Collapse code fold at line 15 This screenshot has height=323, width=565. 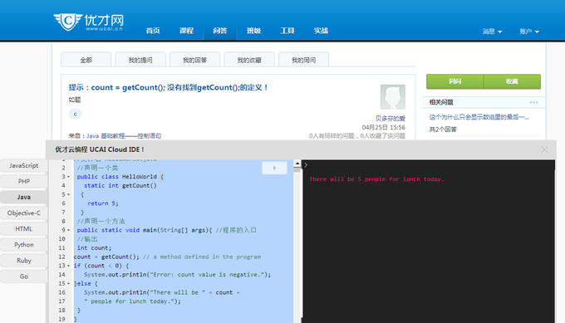68,284
